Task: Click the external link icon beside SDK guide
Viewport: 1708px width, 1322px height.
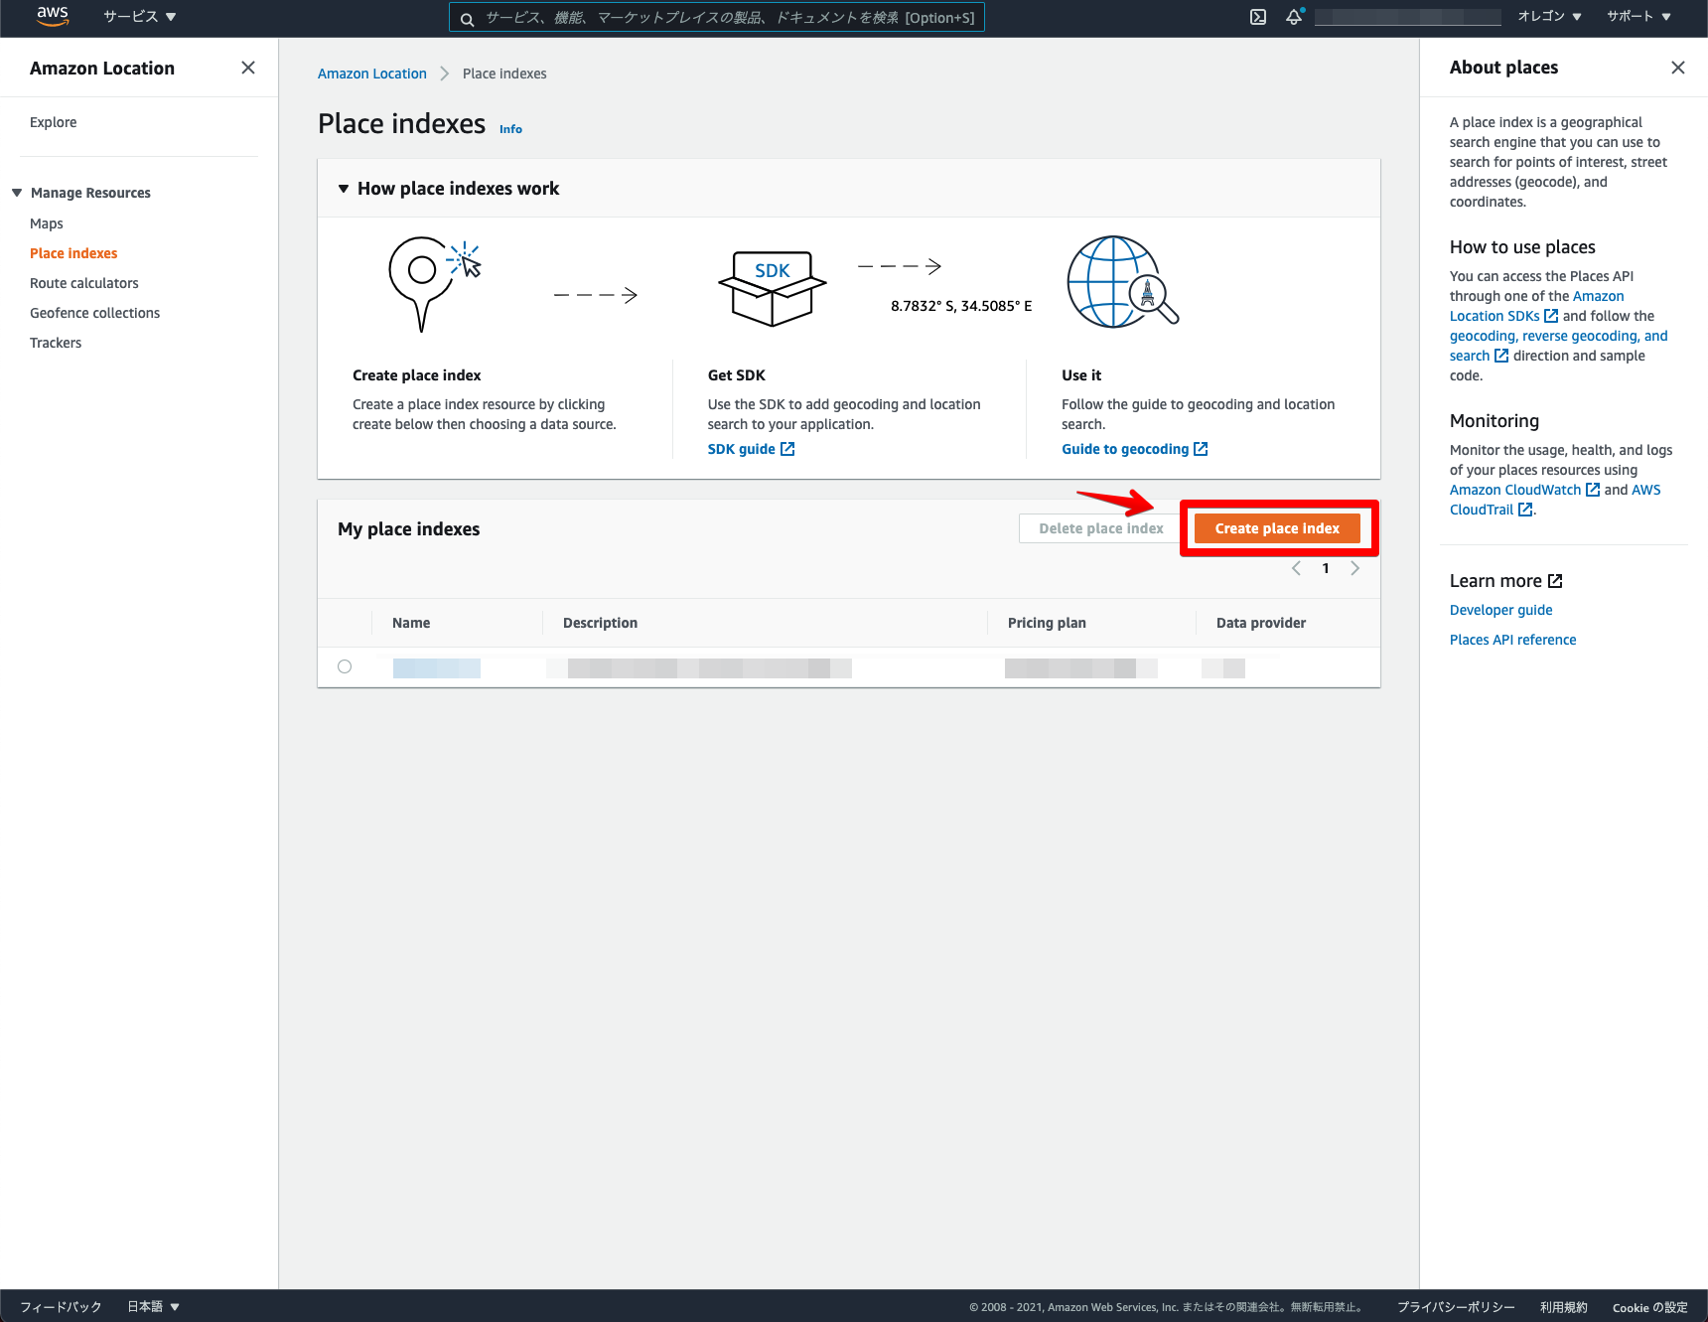Action: [x=787, y=449]
